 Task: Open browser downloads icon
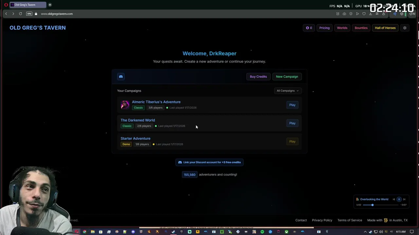click(x=371, y=14)
